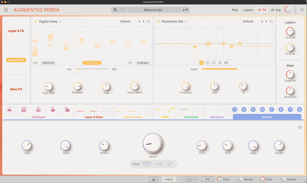Open Parametric EQ effect type dropdown
Image resolution: width=307 pixels, height=183 pixels.
point(174,21)
